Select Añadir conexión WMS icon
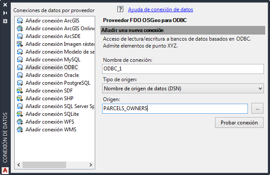The image size is (270, 175). click(20, 130)
